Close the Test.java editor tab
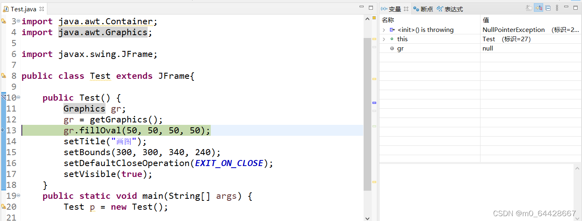This screenshot has width=582, height=221. (x=42, y=9)
